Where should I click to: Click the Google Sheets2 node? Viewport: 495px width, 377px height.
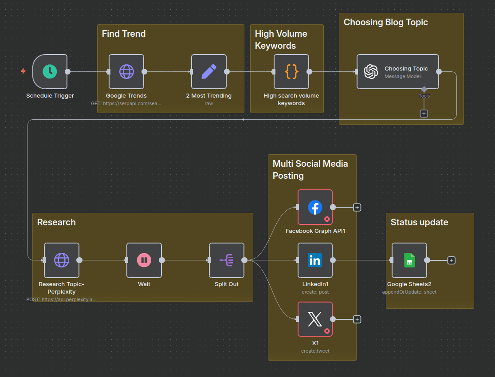point(409,260)
